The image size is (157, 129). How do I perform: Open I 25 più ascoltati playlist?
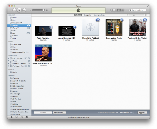pyautogui.click(x=19, y=86)
